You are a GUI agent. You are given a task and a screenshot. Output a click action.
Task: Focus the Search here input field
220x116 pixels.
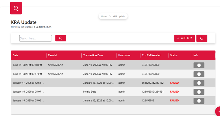(x=35, y=38)
